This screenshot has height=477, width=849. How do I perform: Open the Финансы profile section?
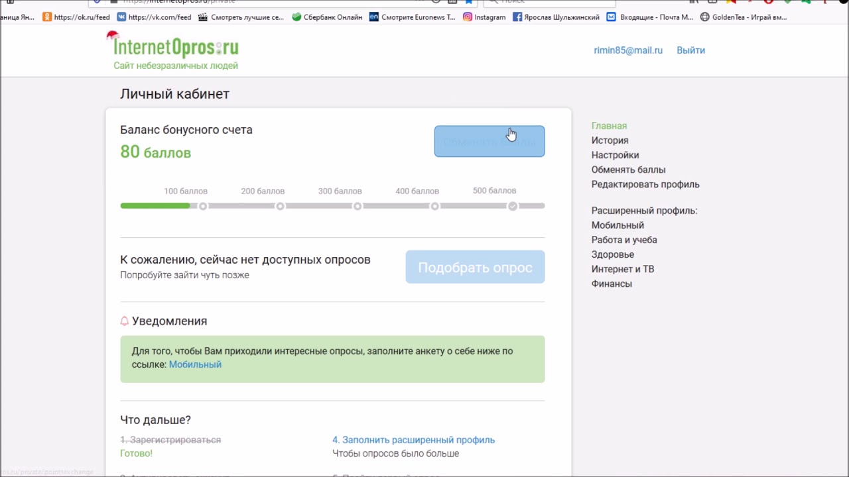(612, 284)
